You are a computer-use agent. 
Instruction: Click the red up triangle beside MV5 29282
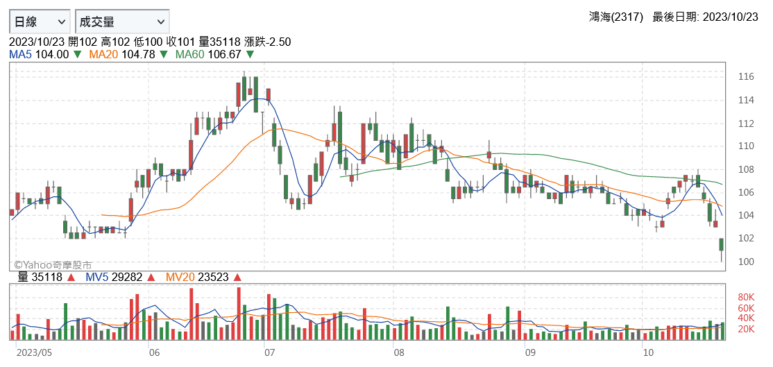[151, 278]
